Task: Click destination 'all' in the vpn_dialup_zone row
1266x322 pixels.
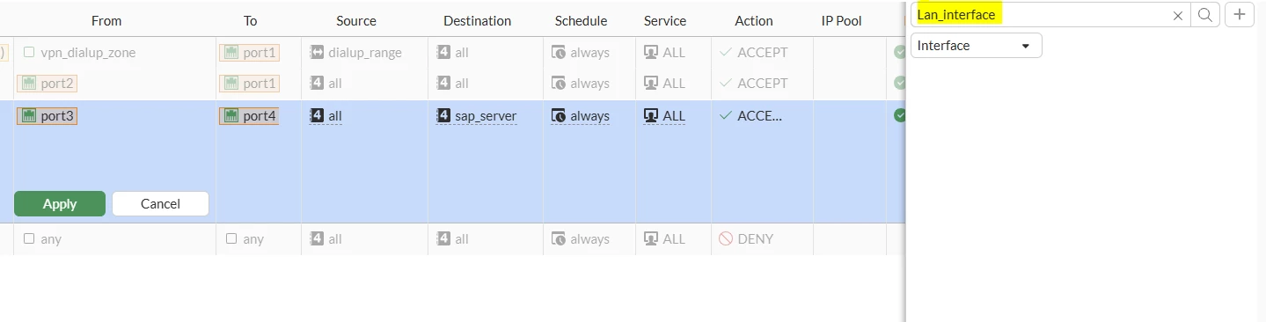Action: point(452,53)
